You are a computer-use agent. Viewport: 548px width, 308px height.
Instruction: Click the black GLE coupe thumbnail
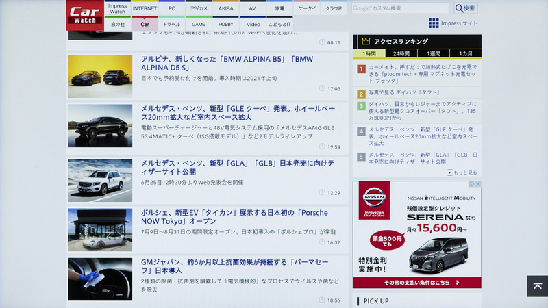point(100,126)
